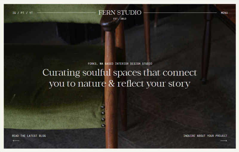Click the 'Curating soulful spaces' headline
The width and height of the screenshot is (239, 152).
[x=120, y=78]
